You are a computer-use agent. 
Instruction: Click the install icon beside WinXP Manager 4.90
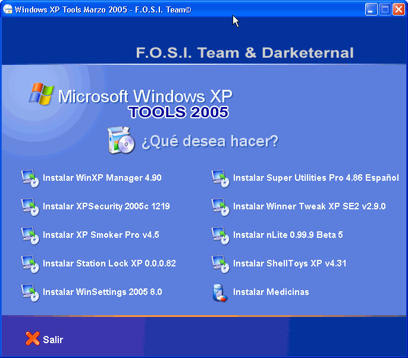point(30,178)
